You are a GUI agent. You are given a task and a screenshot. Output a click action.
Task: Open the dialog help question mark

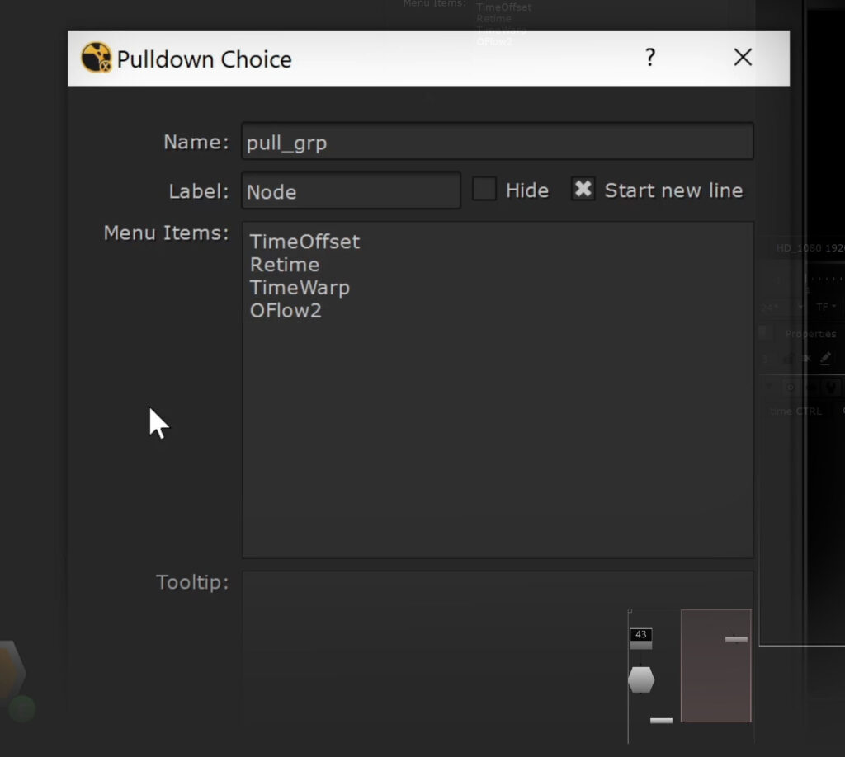(x=650, y=57)
